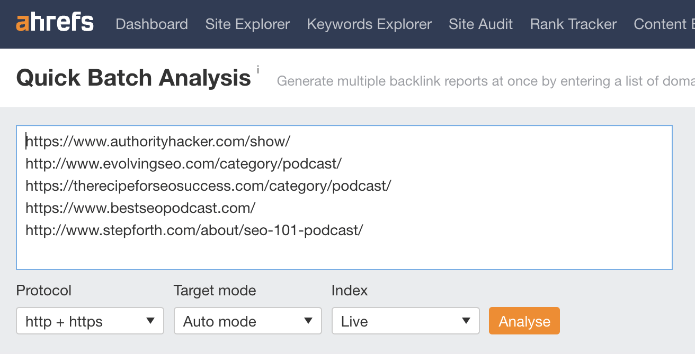Viewport: 695px width, 354px height.
Task: Click the info icon beside Quick Batch Analysis
Action: coord(258,69)
